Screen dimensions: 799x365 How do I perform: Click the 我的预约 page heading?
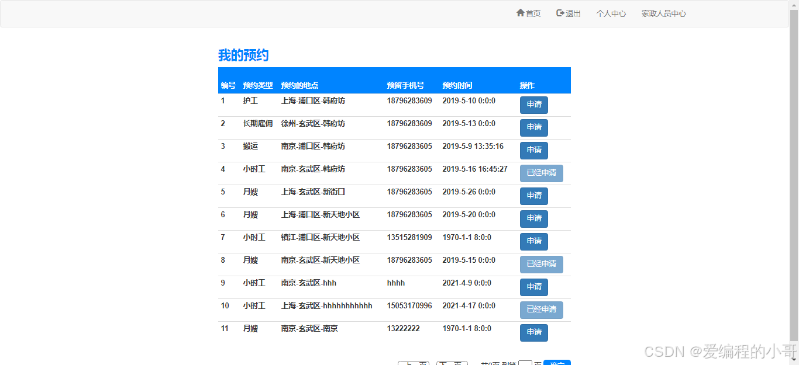tap(243, 55)
